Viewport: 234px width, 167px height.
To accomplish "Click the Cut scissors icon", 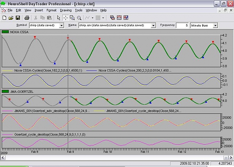I will [x=36, y=18].
